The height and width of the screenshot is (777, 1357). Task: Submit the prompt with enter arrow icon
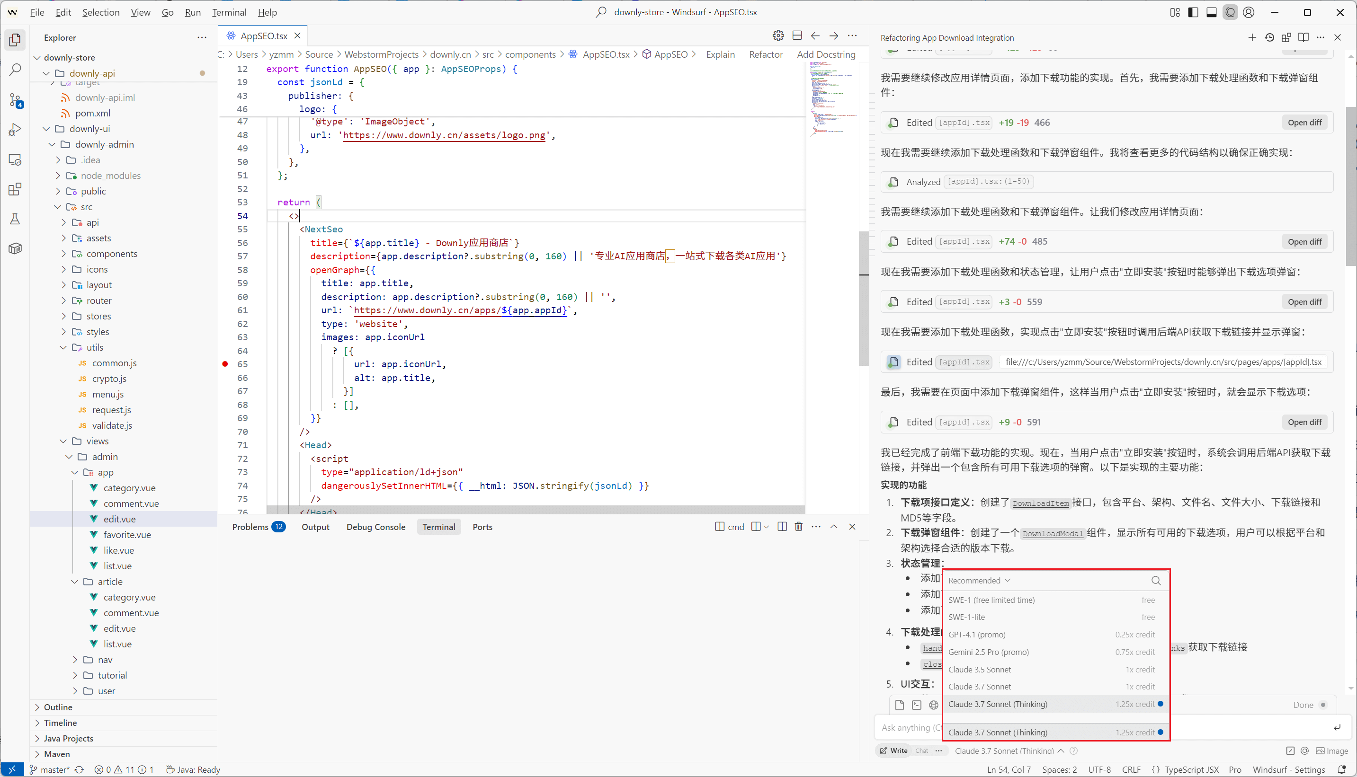click(x=1337, y=728)
